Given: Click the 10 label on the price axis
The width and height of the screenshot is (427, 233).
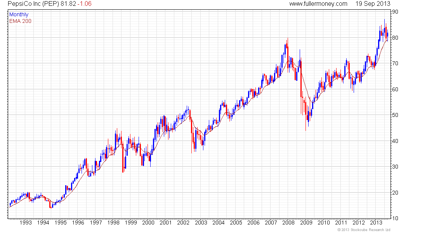Looking at the screenshot, I should [395, 218].
